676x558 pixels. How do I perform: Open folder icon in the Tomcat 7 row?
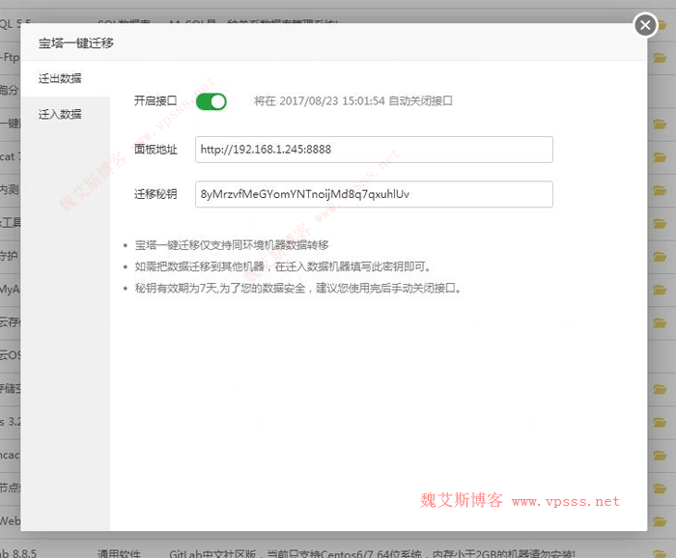tap(661, 156)
